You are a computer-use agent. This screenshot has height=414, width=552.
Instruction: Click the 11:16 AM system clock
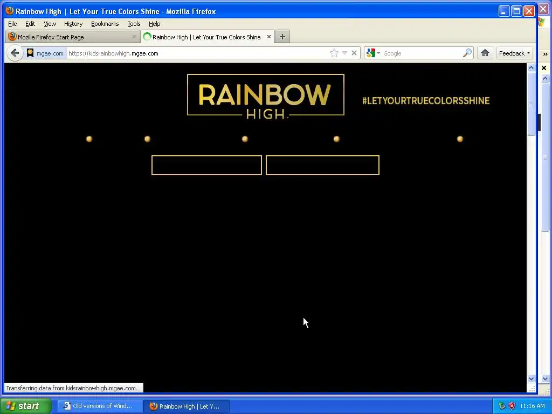click(x=532, y=406)
